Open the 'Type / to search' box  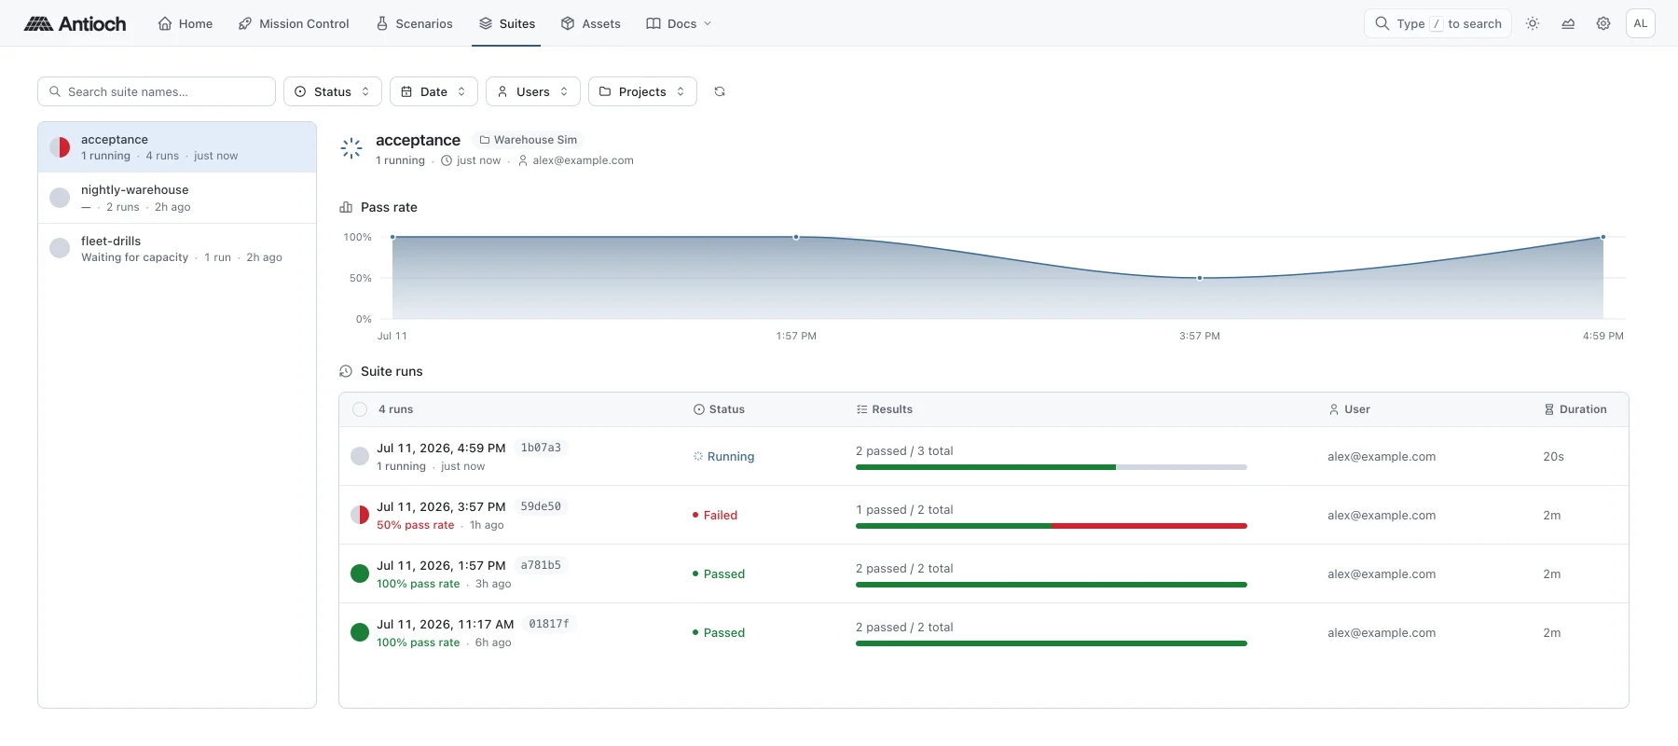click(x=1437, y=23)
